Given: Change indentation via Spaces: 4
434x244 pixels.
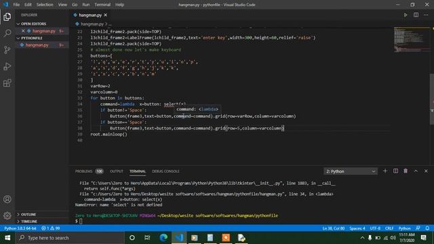Looking at the screenshot, I should tap(357, 228).
